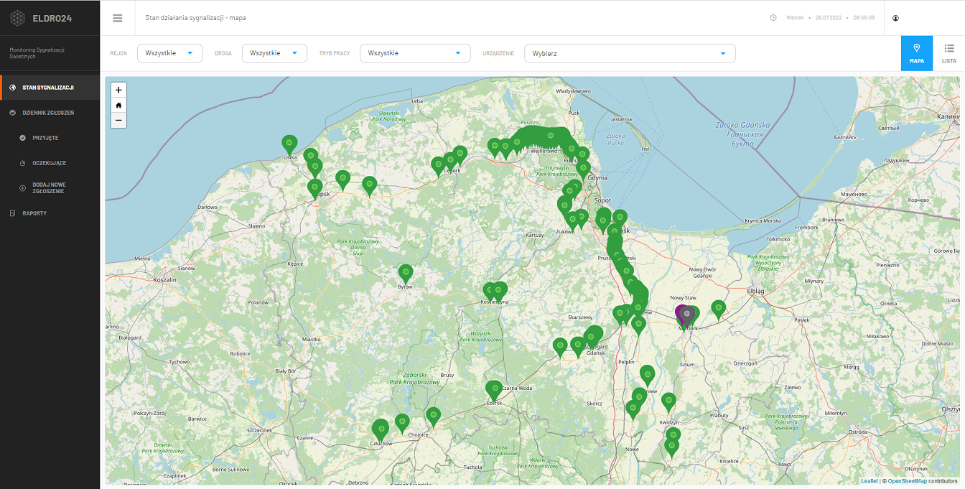Image resolution: width=965 pixels, height=489 pixels.
Task: Open Przyjęte submenu item
Action: [x=50, y=138]
